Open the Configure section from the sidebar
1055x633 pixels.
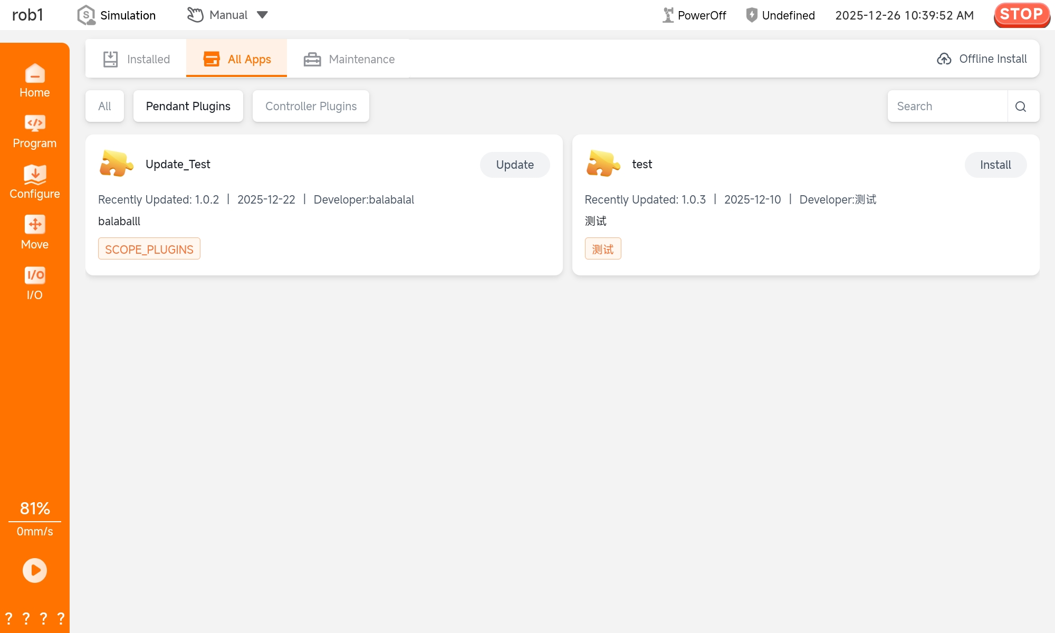[x=34, y=176]
